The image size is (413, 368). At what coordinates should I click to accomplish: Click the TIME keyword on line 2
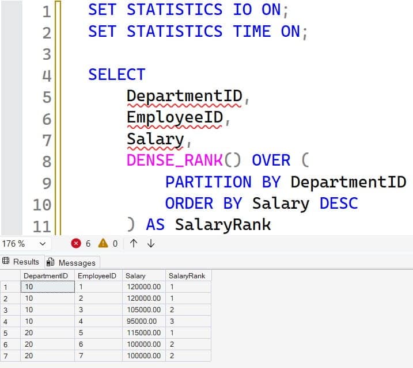252,31
